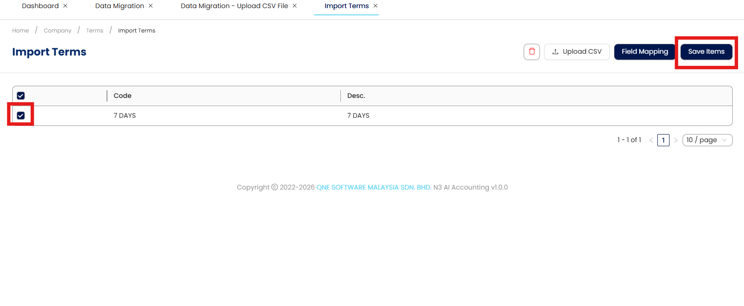Close the Data Migration - Upload CSV File tab
Image resolution: width=744 pixels, height=306 pixels.
295,6
